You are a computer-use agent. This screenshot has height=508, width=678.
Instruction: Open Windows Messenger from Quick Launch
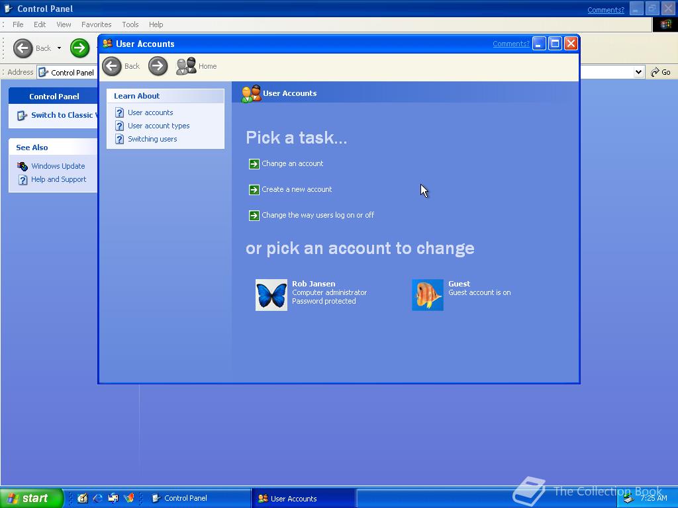tap(129, 498)
